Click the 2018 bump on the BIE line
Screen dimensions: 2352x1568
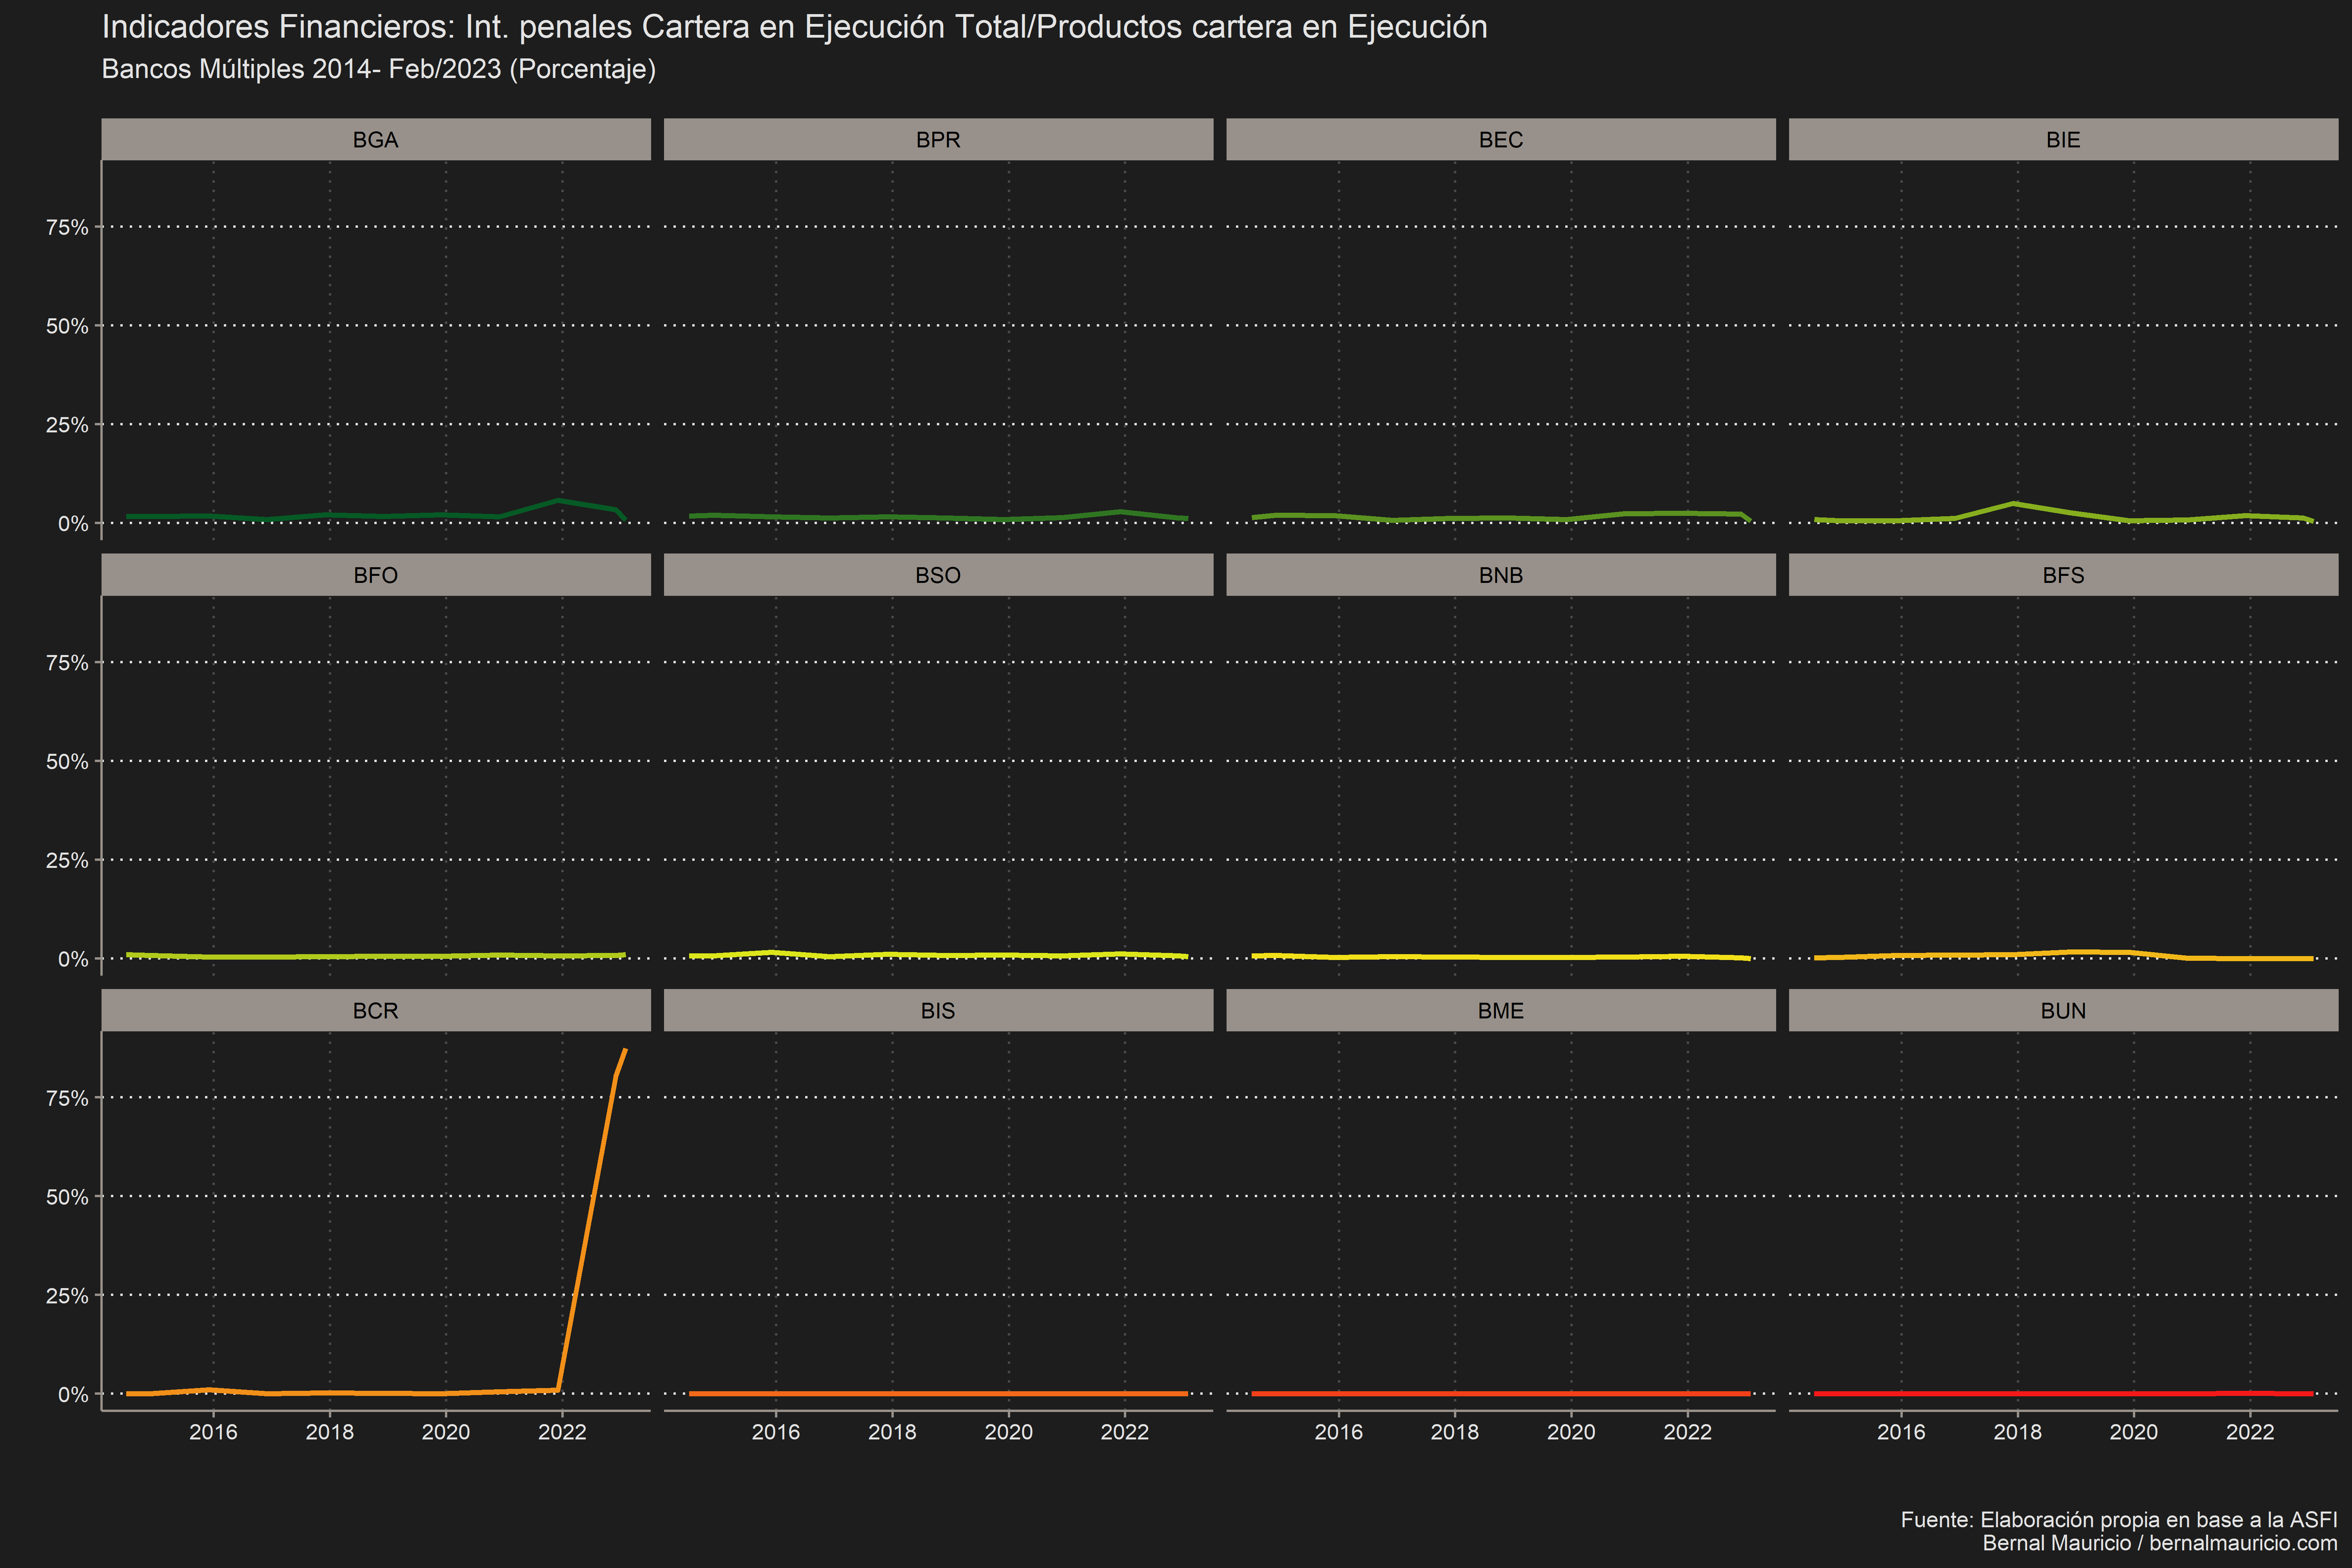[x=2015, y=504]
